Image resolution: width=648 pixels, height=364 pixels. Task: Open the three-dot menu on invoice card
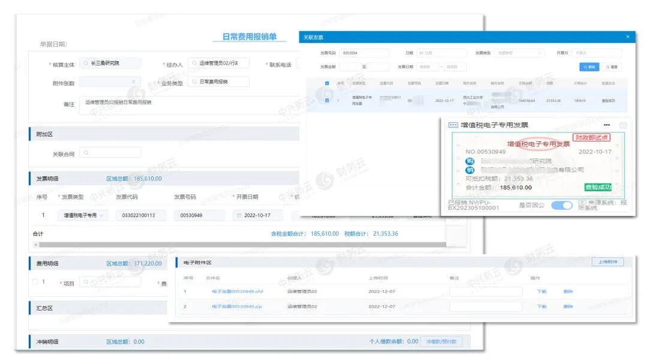(606, 125)
